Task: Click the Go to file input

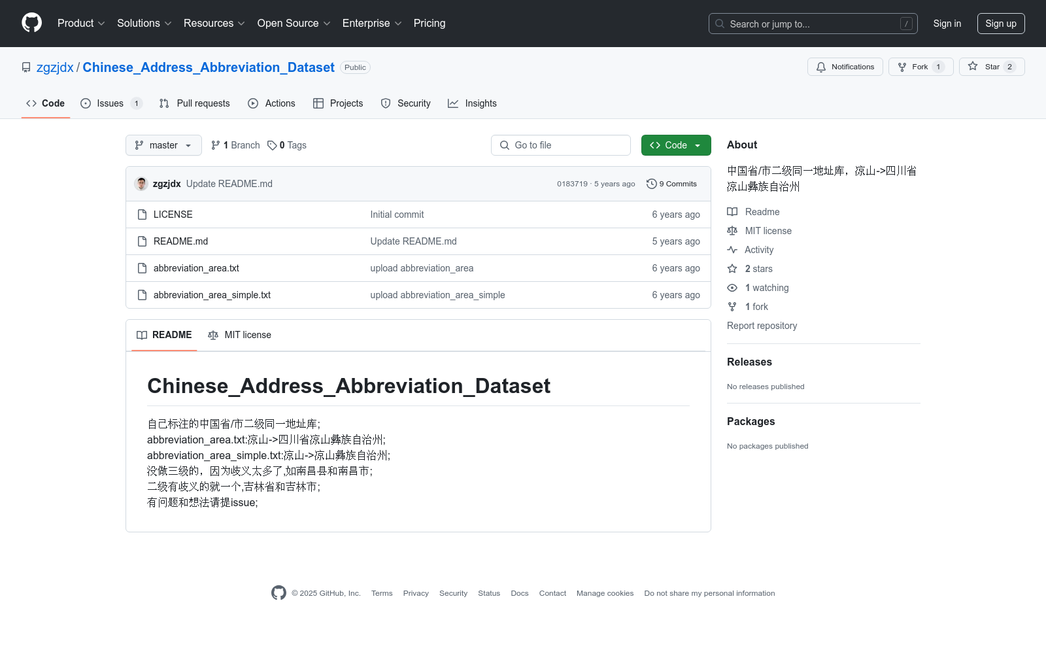Action: 561,145
